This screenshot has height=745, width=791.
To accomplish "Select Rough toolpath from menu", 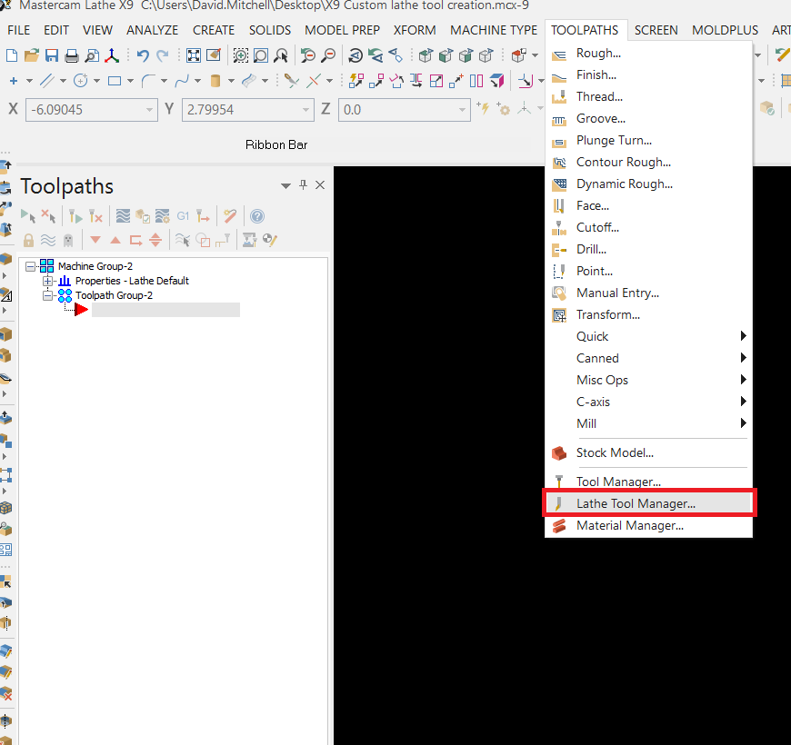I will pyautogui.click(x=648, y=53).
